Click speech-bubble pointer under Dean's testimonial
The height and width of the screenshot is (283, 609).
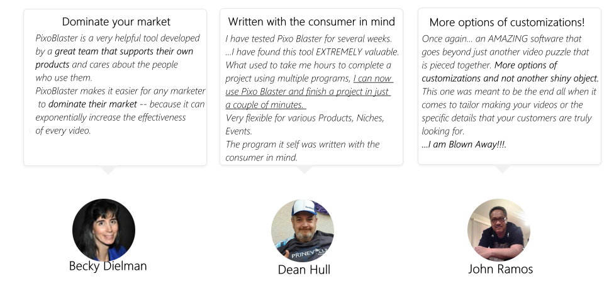click(x=304, y=169)
